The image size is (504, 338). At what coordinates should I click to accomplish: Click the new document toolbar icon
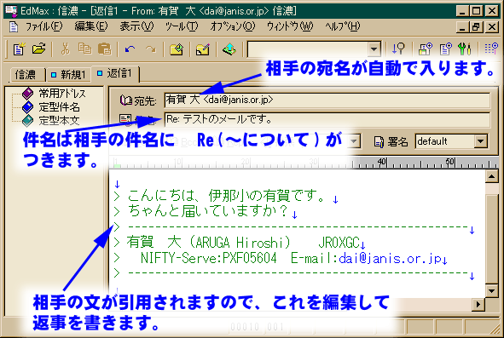coord(19,49)
